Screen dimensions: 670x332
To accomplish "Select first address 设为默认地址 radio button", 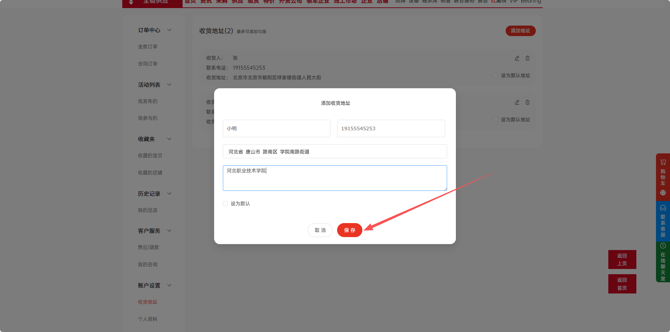I will [x=495, y=75].
